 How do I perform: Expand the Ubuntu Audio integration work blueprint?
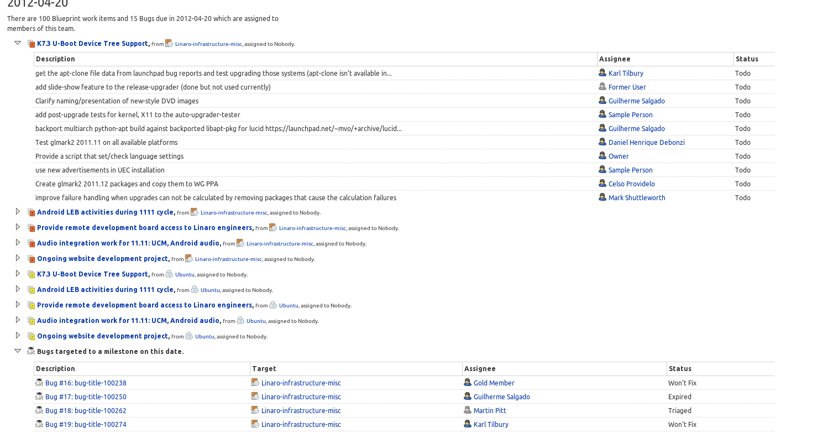click(x=18, y=320)
